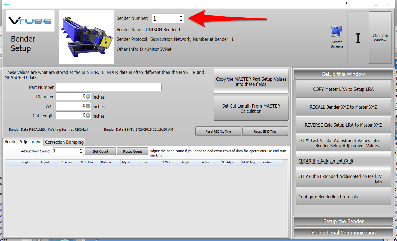Increment the Adjust Row Count spinner
Image resolution: width=397 pixels, height=241 pixels.
tap(81, 149)
